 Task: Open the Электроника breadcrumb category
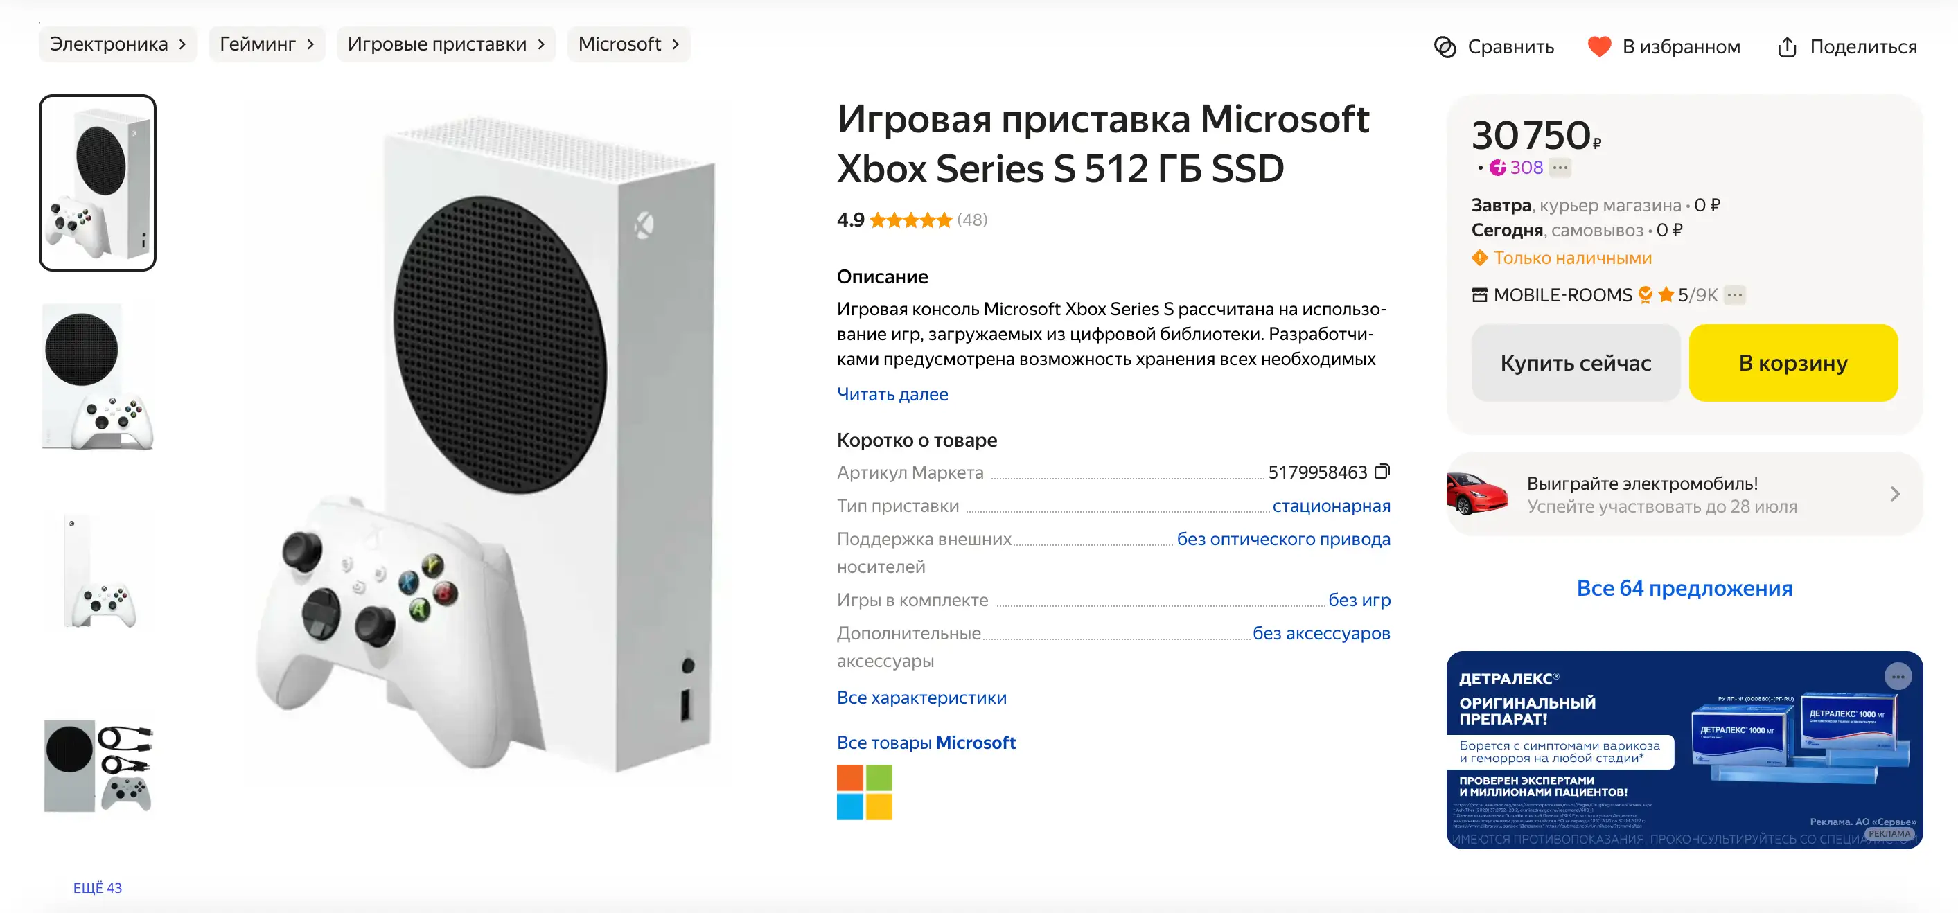tap(117, 44)
